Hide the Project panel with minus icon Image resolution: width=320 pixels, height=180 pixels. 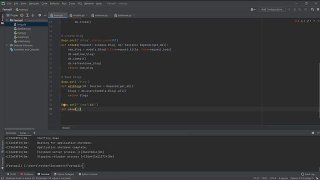tap(45, 15)
